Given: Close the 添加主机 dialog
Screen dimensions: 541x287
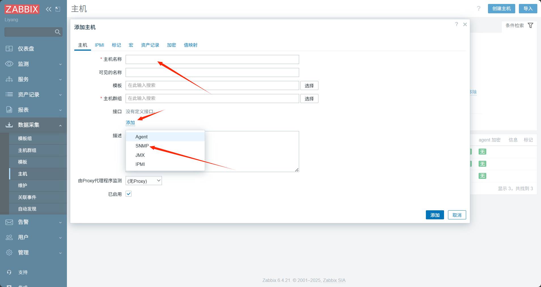Looking at the screenshot, I should coord(465,24).
